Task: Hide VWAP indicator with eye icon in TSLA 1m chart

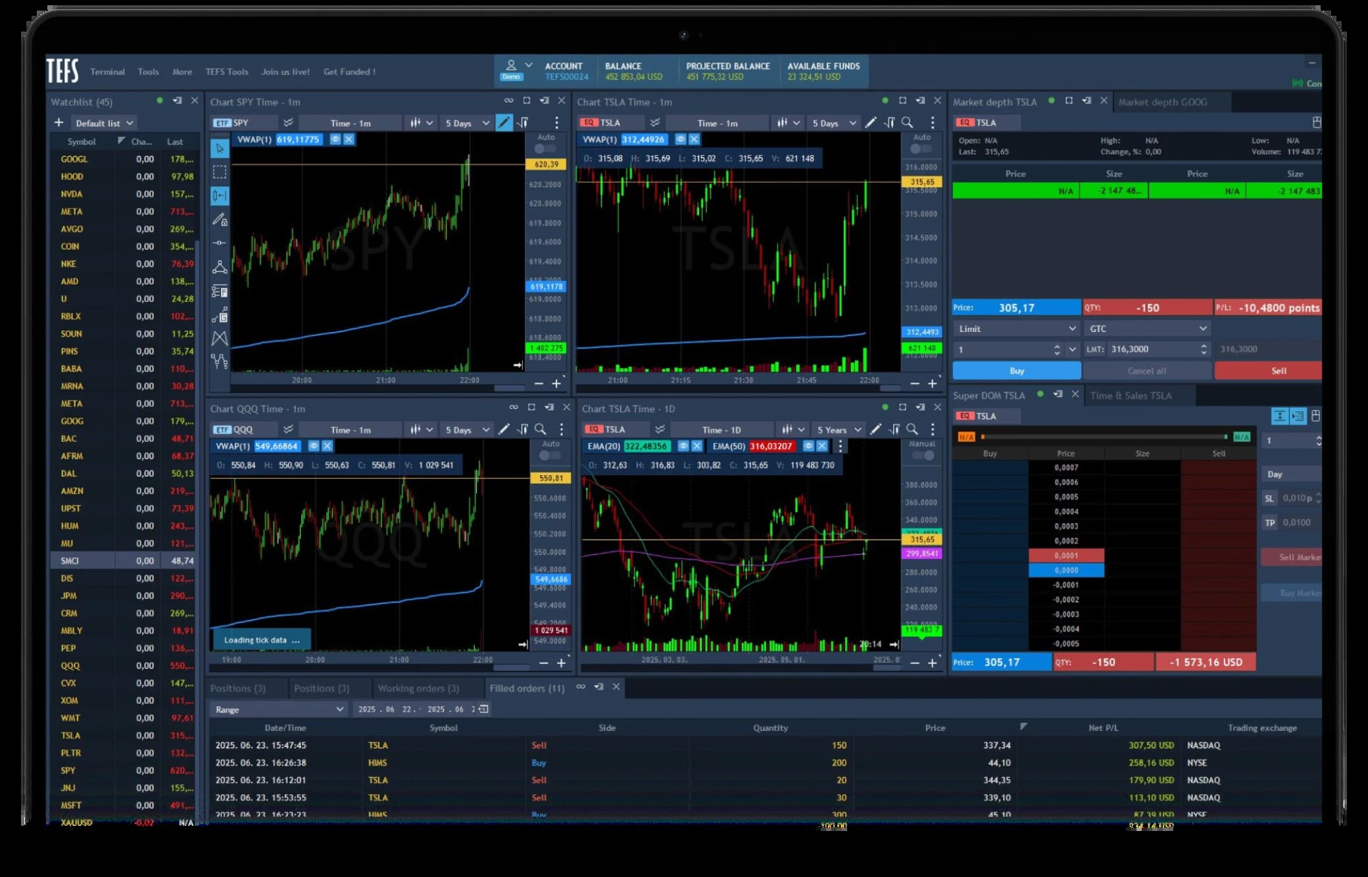Action: (x=681, y=139)
